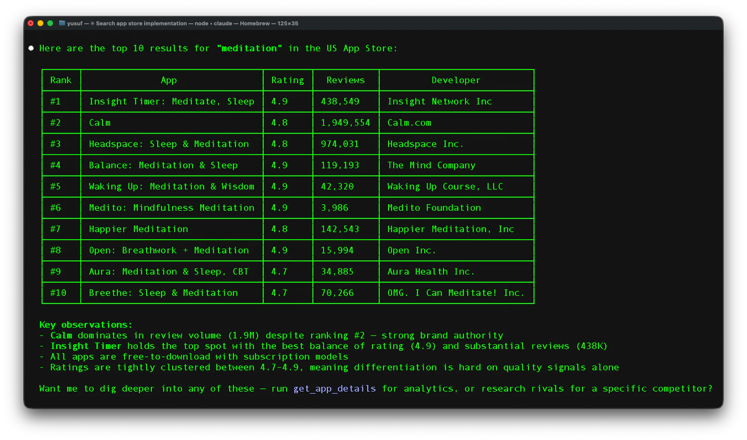Click developer 'Happier Meditation, Inc'
The image size is (747, 440).
[x=451, y=229]
